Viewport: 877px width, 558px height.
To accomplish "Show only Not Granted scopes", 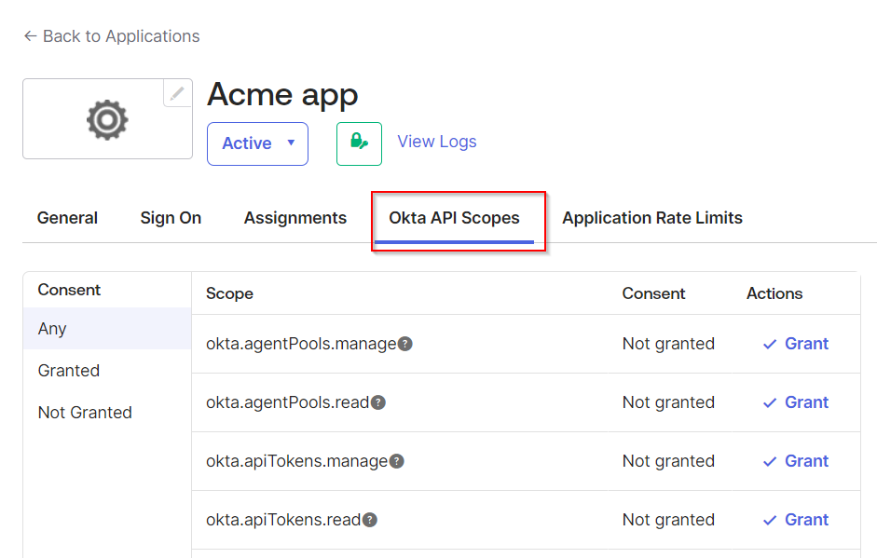I will pyautogui.click(x=85, y=413).
